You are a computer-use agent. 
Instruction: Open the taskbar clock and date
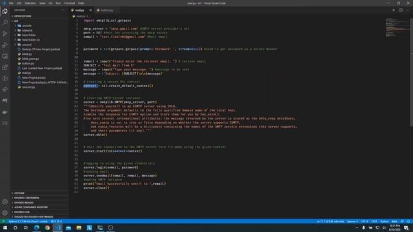[394, 227]
